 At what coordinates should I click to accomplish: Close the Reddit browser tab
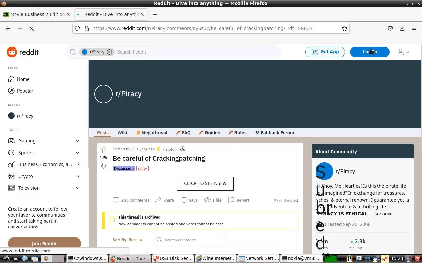143,14
